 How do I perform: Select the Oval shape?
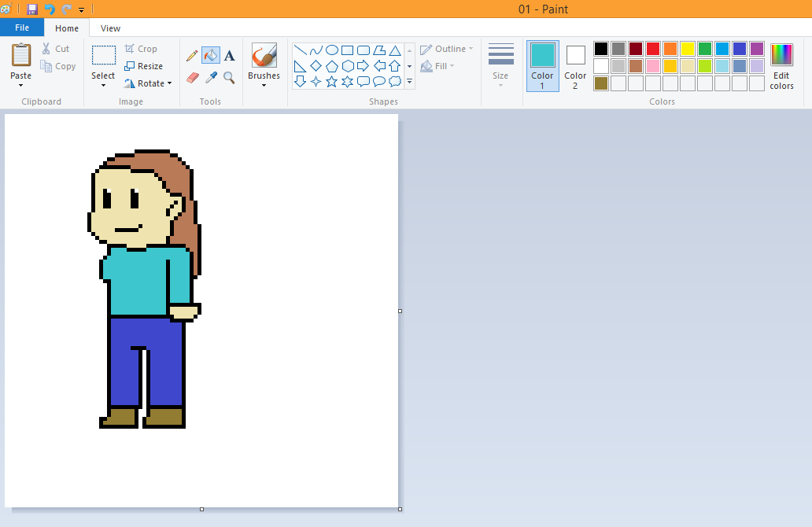(x=331, y=49)
